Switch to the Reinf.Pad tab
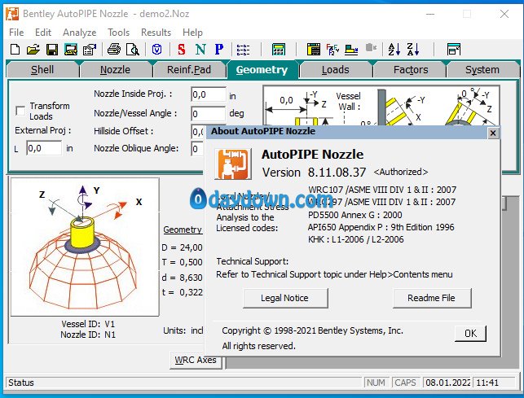Screen dimensions: 524x398 tap(189, 69)
